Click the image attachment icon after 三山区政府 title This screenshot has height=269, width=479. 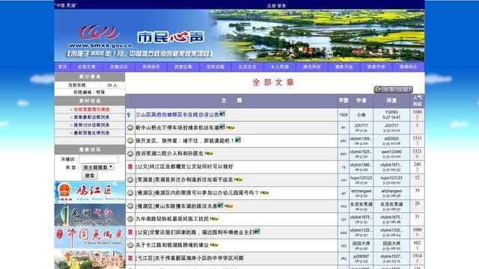coord(222,114)
